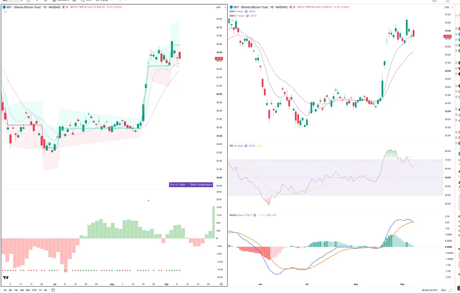The height and width of the screenshot is (293, 460).
Task: Select the EMA 21 close legend
Action: [x=238, y=16]
